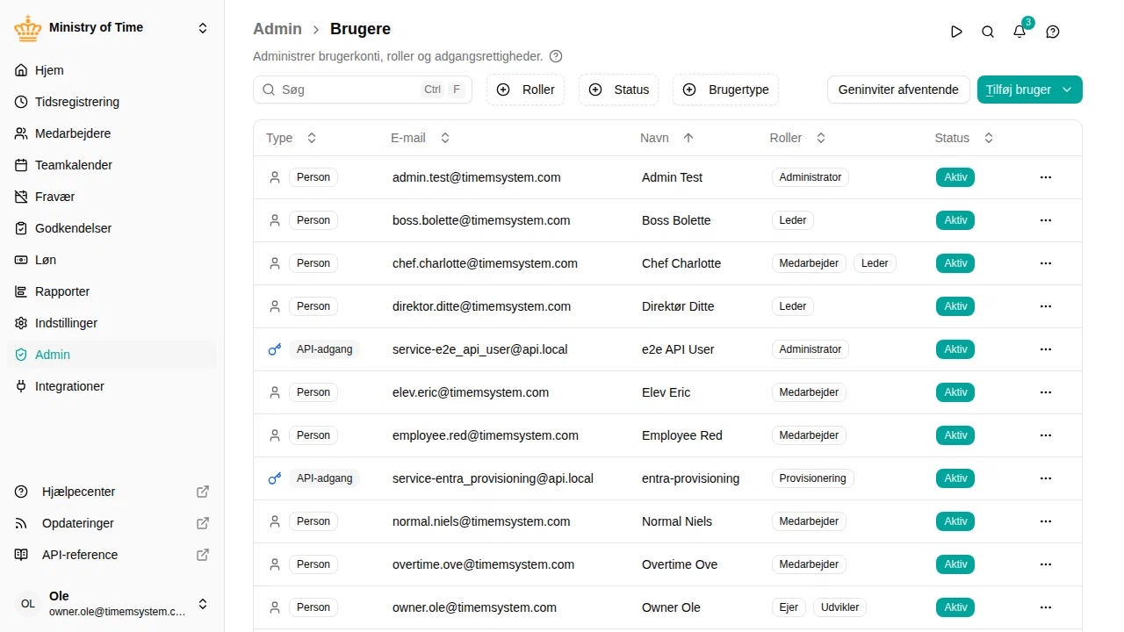Focus the Søg search field

click(363, 90)
